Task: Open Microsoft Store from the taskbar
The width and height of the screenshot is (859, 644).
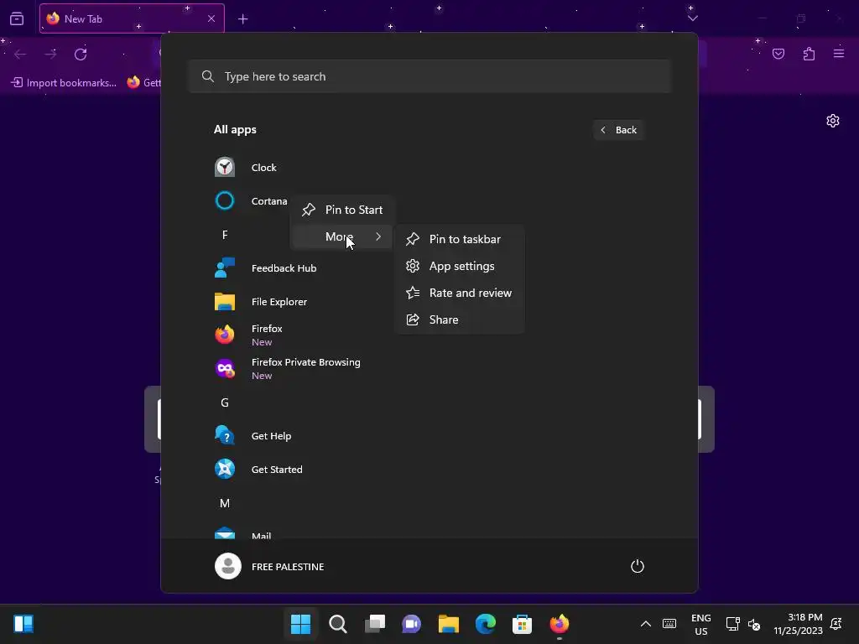Action: click(522, 624)
